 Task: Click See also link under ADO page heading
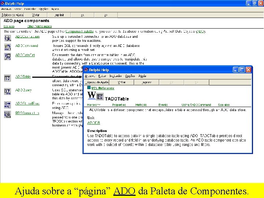coord(9,26)
